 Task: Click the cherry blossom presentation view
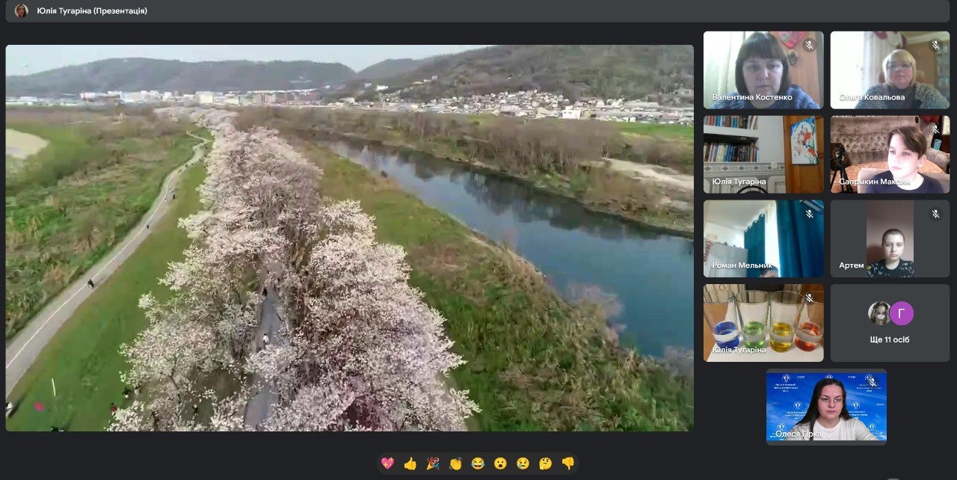coord(349,238)
